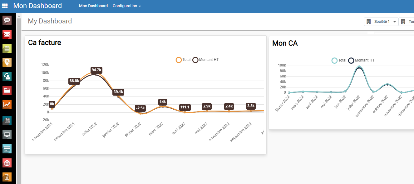Viewport: 414px width, 184px height.
Task: Open the red folder app icon
Action: 7,90
